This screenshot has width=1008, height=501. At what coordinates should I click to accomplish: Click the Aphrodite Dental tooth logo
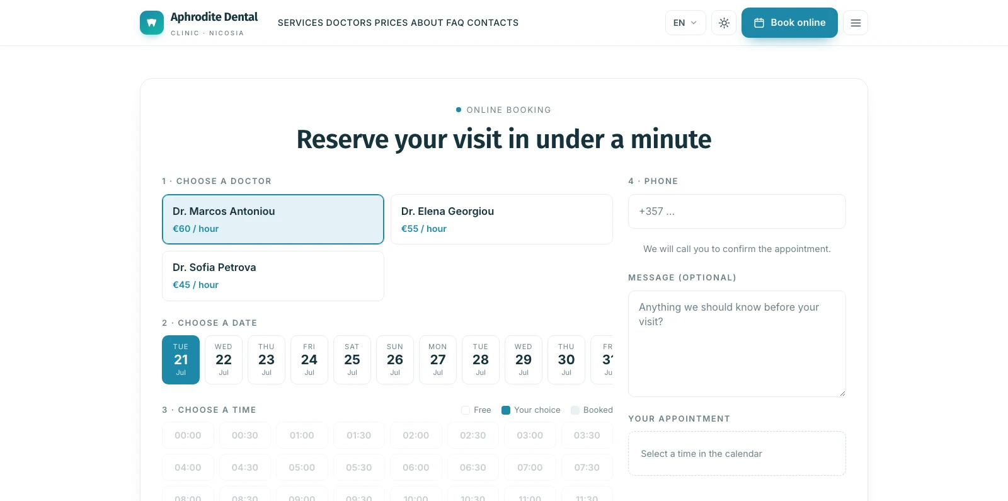152,23
